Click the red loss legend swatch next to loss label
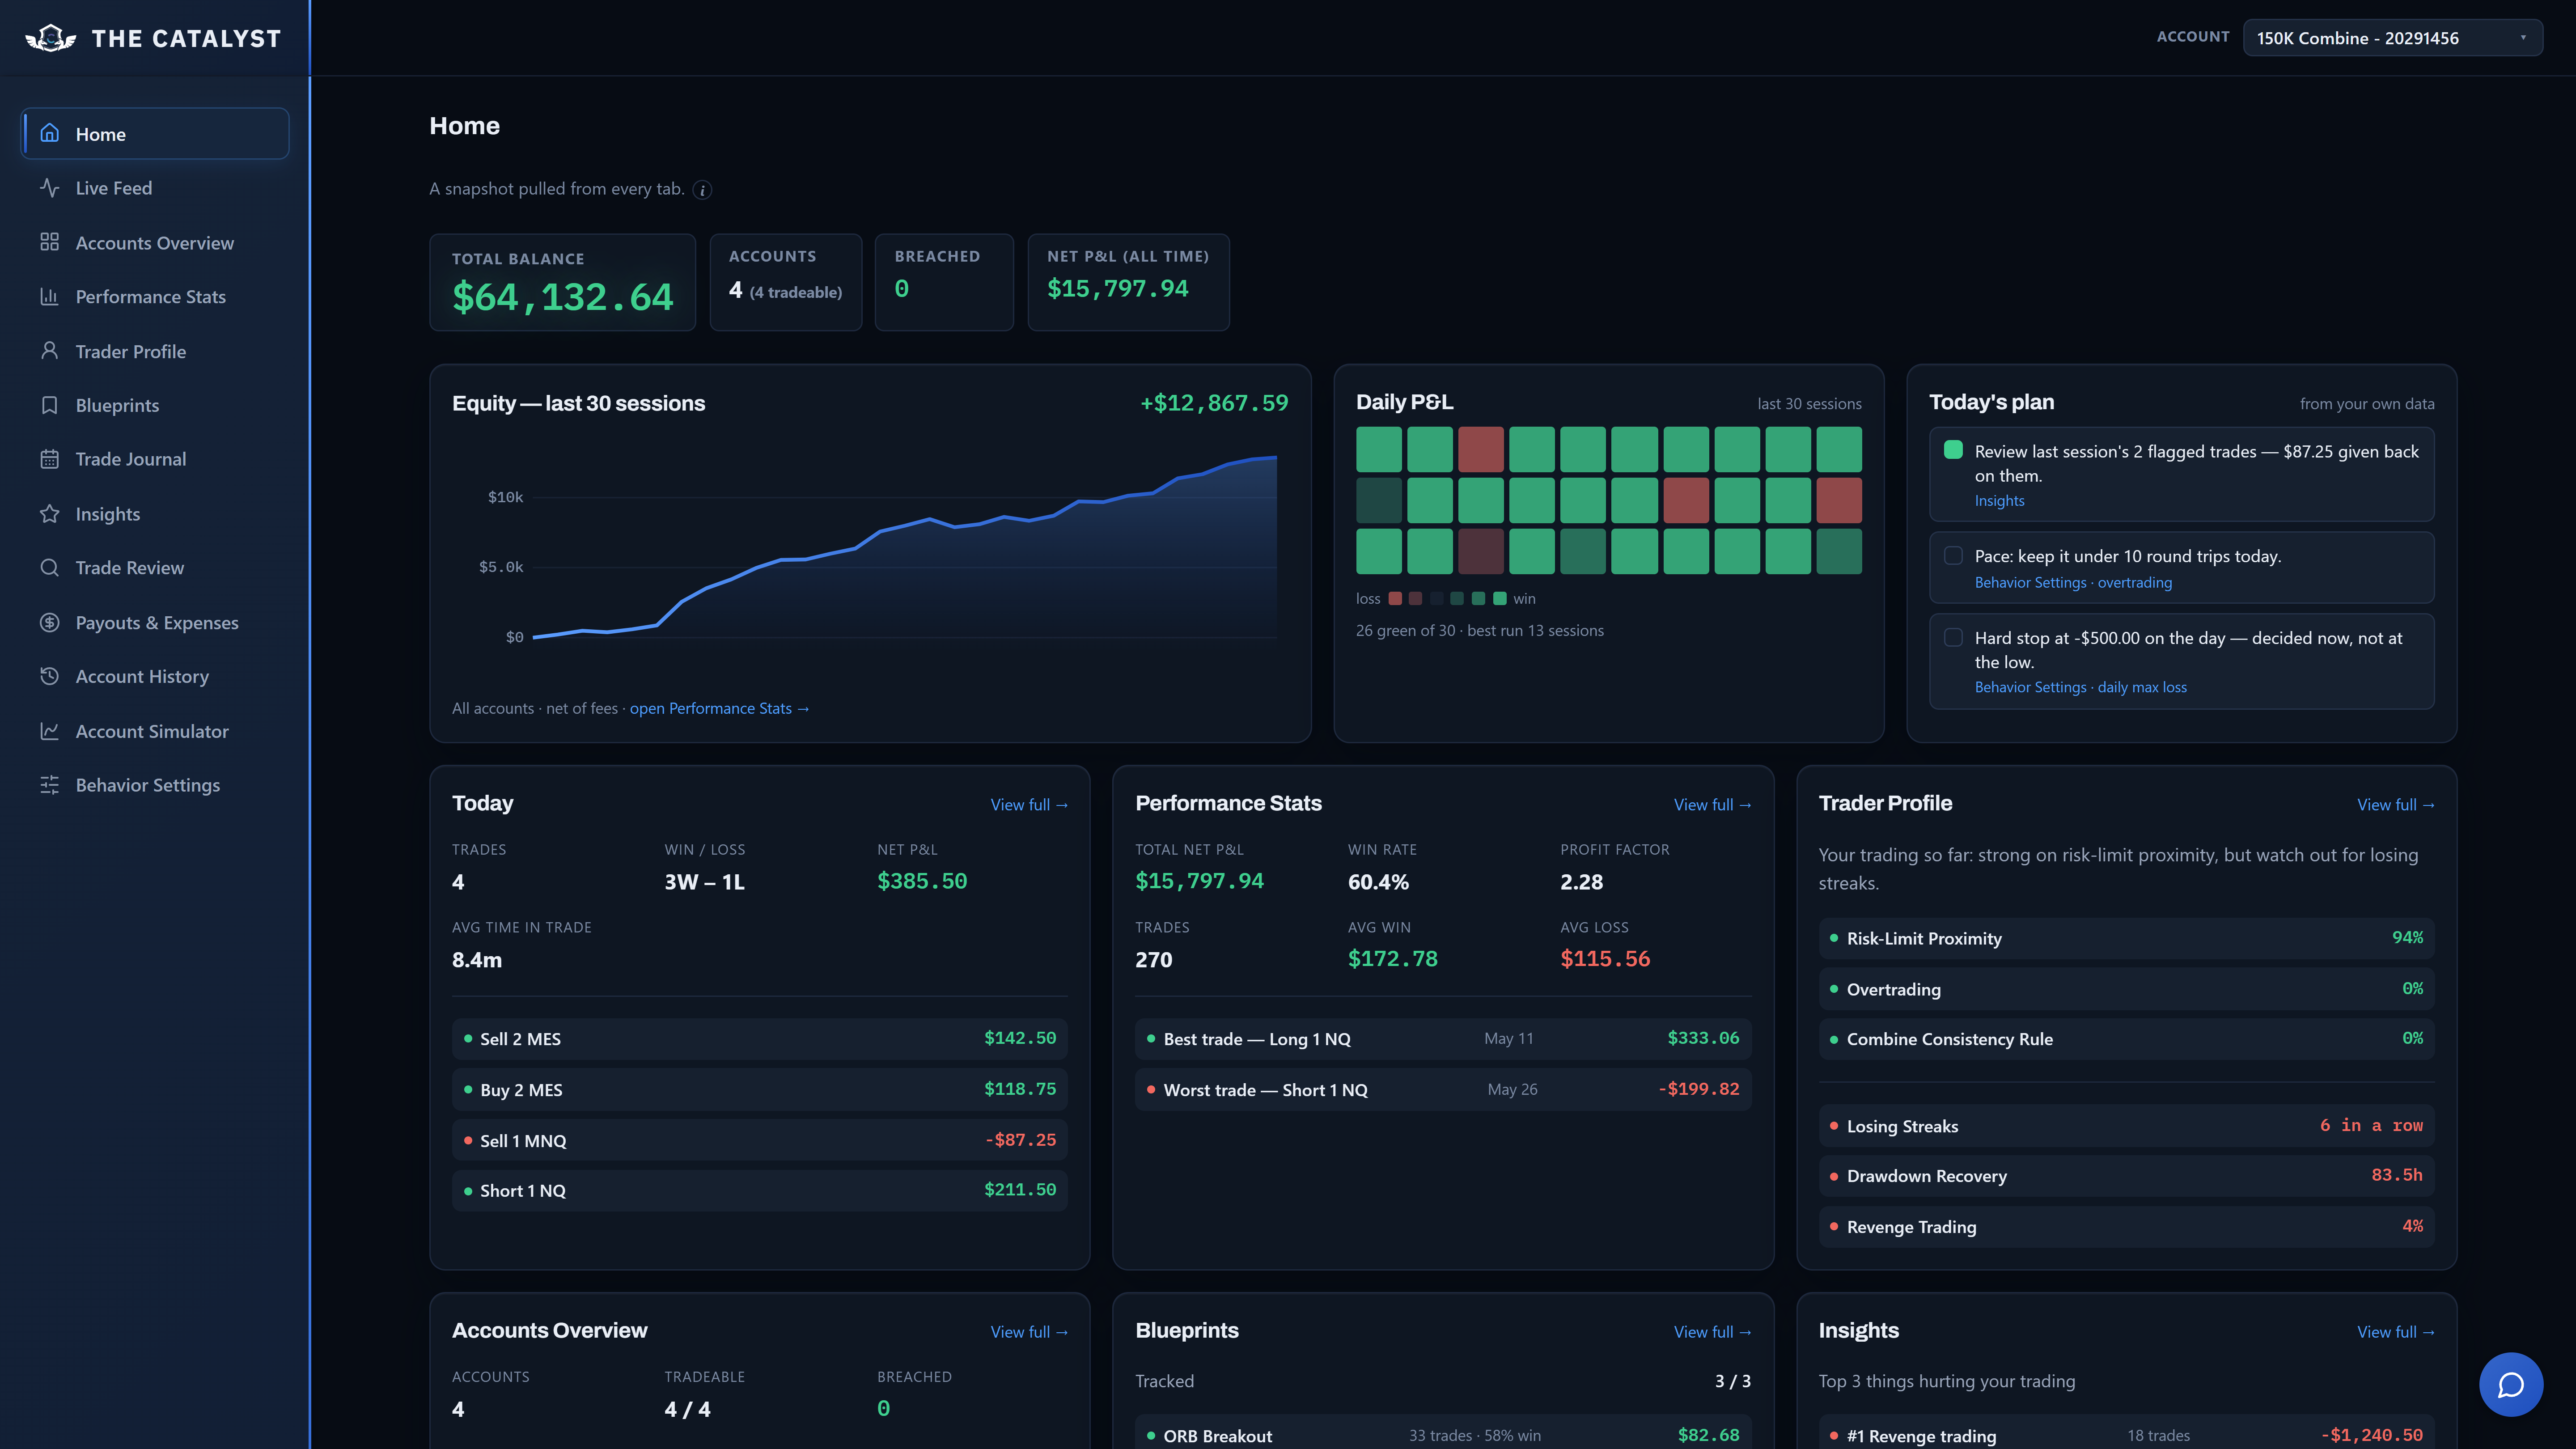This screenshot has width=2576, height=1449. (x=1395, y=599)
